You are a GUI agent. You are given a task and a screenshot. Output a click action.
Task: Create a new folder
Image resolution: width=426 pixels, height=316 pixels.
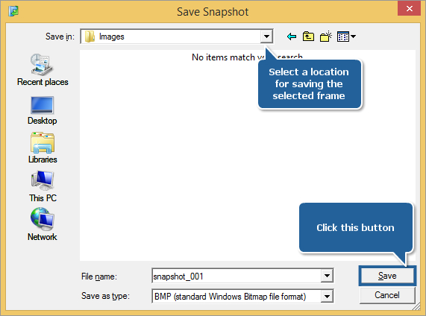point(326,37)
